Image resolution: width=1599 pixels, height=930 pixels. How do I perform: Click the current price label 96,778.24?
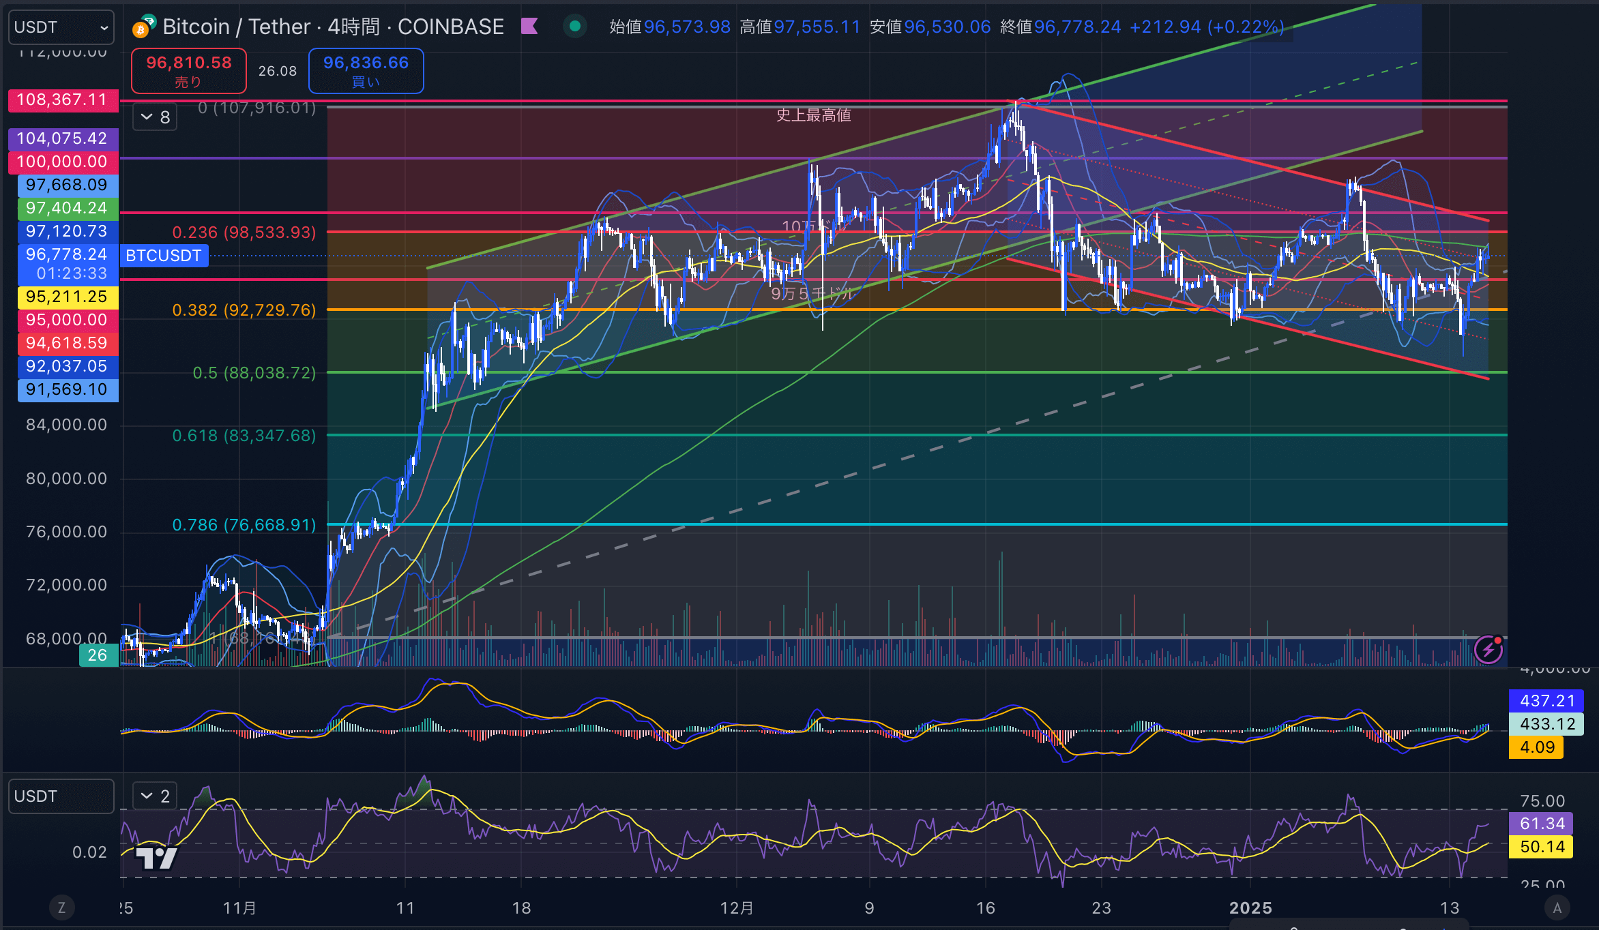click(68, 254)
